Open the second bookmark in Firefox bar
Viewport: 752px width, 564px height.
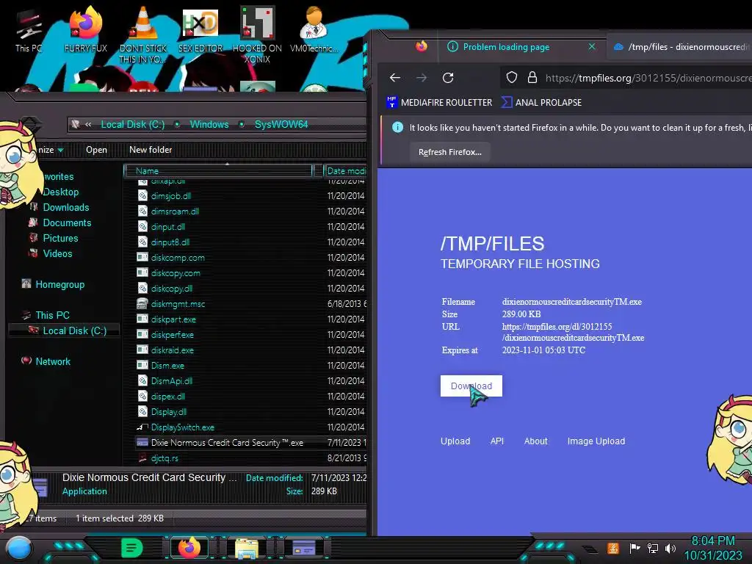point(541,102)
